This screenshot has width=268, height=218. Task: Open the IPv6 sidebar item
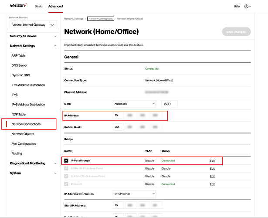pyautogui.click(x=14, y=95)
